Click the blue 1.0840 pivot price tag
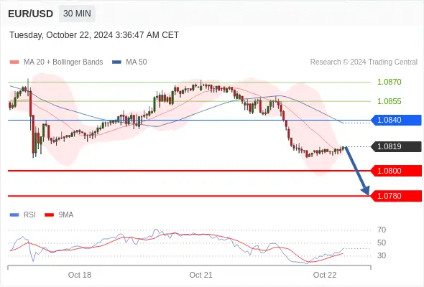Image resolution: width=424 pixels, height=287 pixels. [396, 120]
